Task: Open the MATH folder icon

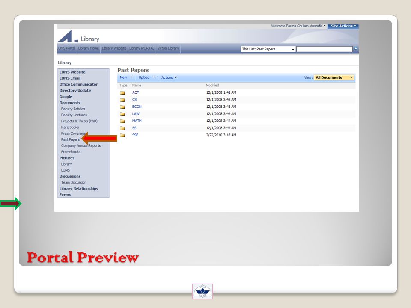Action: click(122, 121)
